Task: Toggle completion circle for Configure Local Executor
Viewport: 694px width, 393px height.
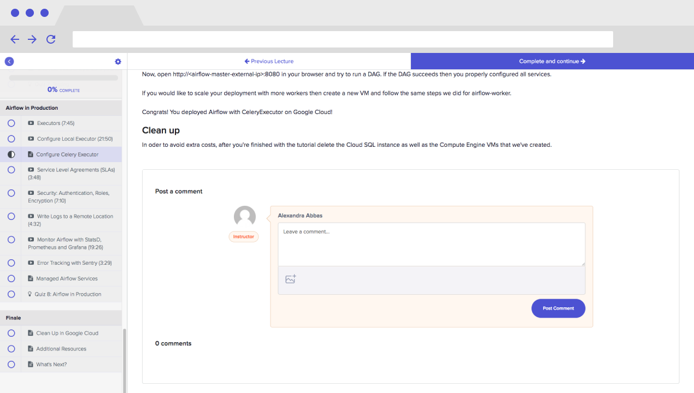Action: coord(11,139)
